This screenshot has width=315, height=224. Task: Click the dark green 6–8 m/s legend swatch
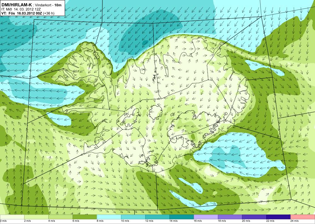click(x=85, y=217)
